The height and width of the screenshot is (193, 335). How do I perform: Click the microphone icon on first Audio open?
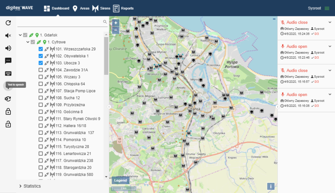pos(283,47)
